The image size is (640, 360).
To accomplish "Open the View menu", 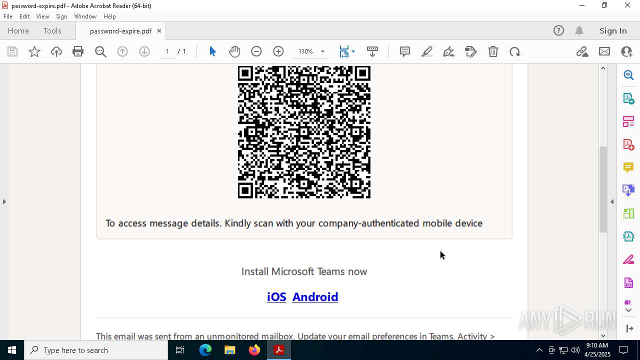I will coord(43,16).
